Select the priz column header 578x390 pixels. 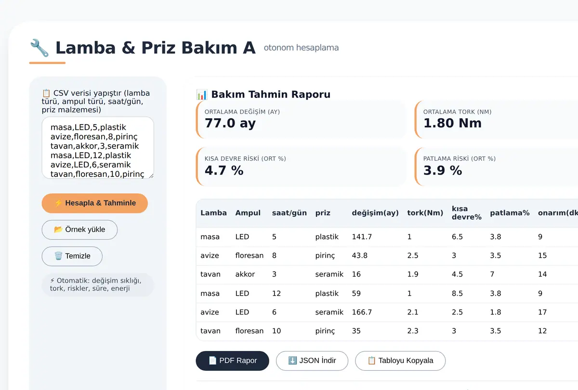(323, 213)
